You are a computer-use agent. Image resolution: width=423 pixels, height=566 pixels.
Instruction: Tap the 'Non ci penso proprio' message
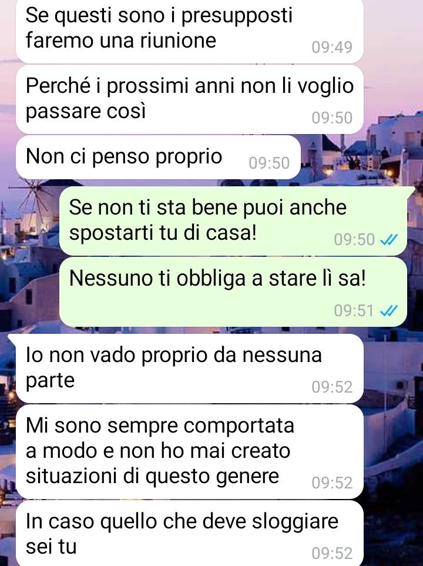coord(158,157)
